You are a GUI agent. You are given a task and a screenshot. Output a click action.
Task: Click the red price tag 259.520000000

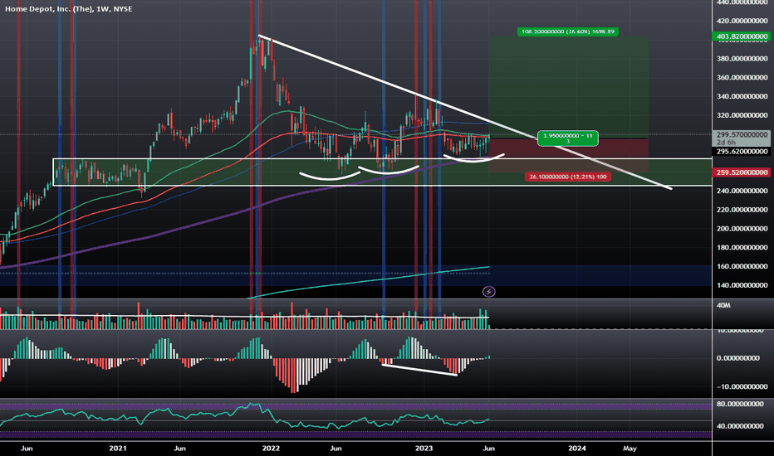742,172
